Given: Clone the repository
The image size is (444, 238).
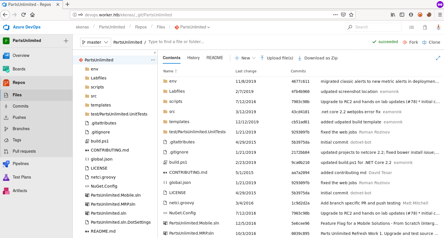Looking at the screenshot, I should point(431,42).
